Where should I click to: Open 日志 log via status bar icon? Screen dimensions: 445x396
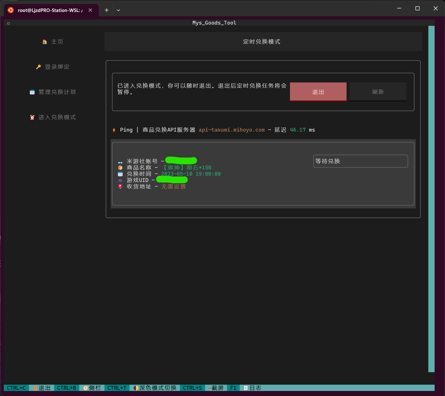tap(246, 388)
